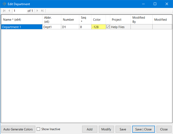Edit the current record number field
Viewport: 173px width, 134px height.
click(x=20, y=11)
